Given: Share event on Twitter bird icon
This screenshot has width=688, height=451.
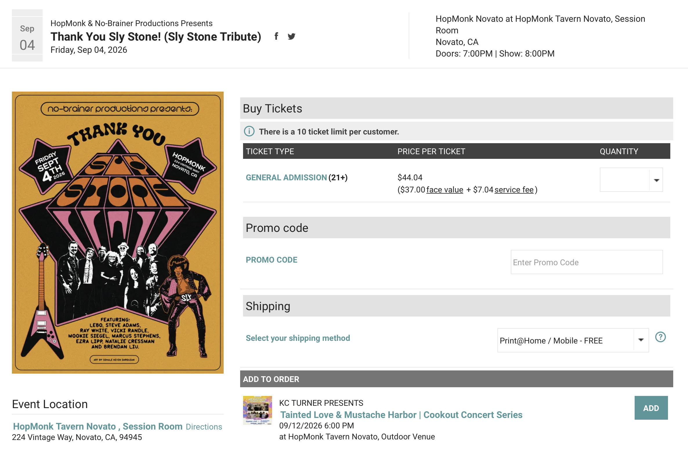Looking at the screenshot, I should [292, 36].
